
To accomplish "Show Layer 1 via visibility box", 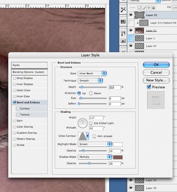I will coord(131,38).
